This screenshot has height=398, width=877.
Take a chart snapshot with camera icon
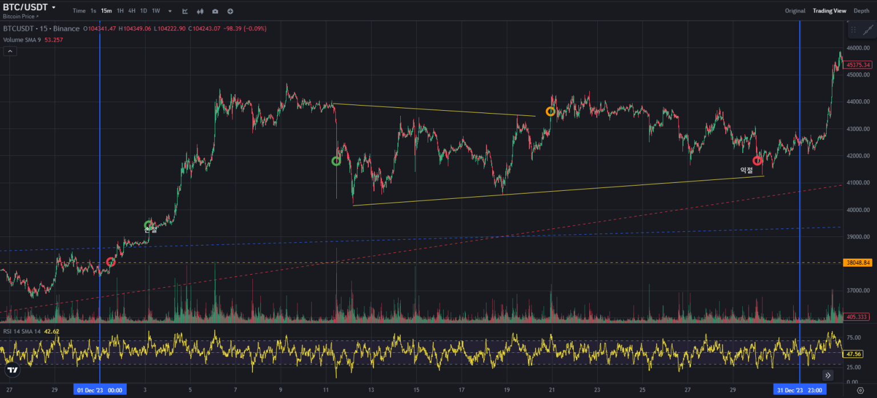pyautogui.click(x=215, y=11)
